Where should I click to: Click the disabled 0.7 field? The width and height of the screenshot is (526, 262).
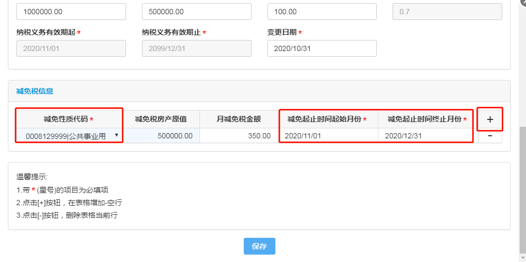[447, 12]
